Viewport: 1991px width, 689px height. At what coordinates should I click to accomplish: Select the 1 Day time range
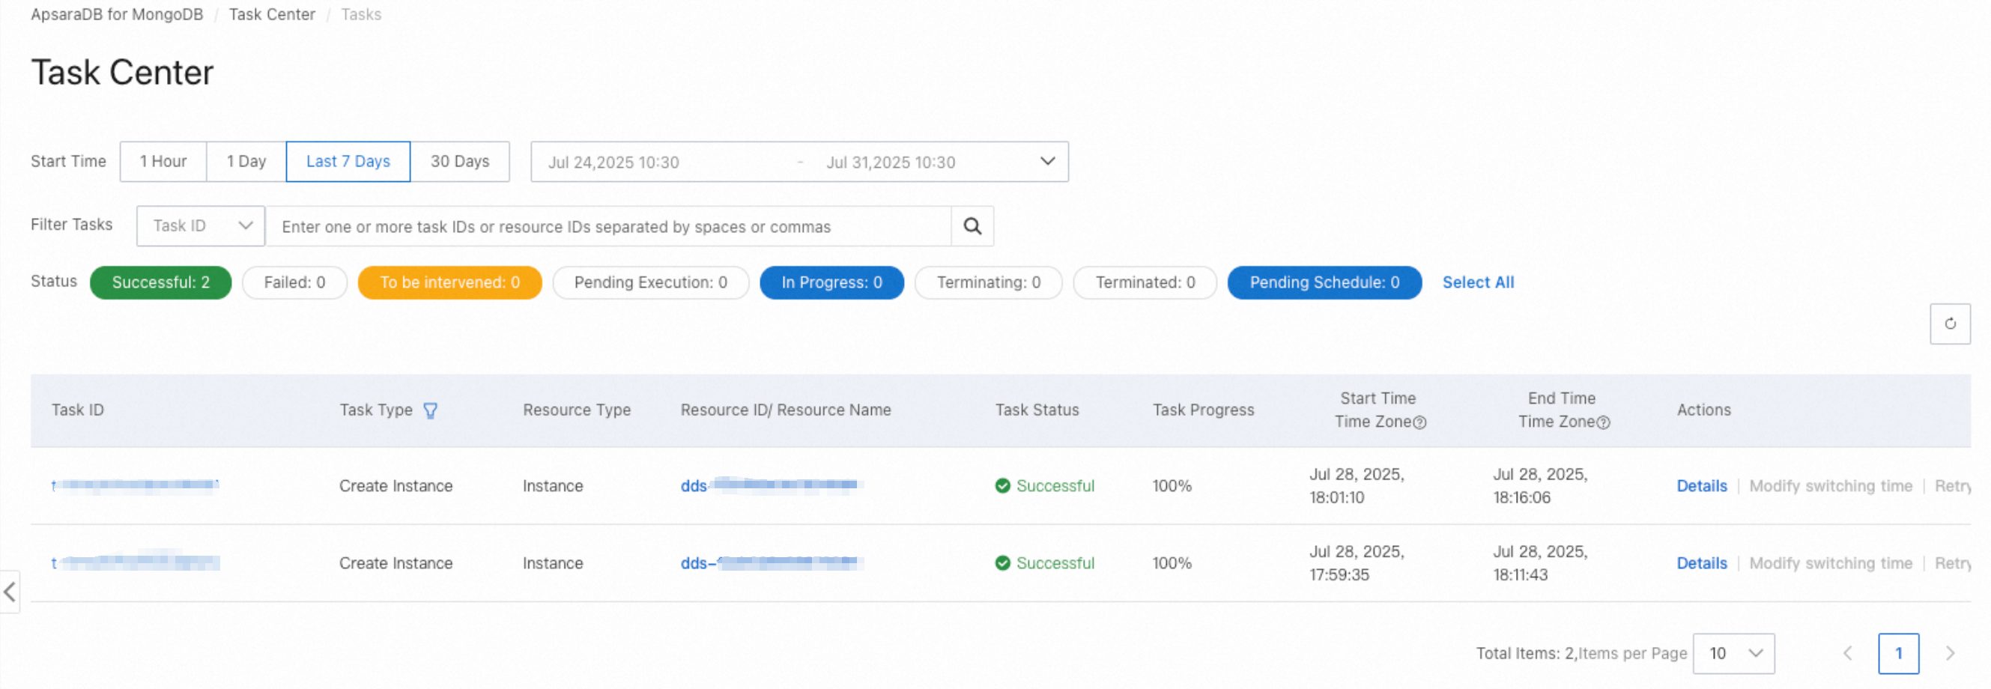tap(246, 162)
